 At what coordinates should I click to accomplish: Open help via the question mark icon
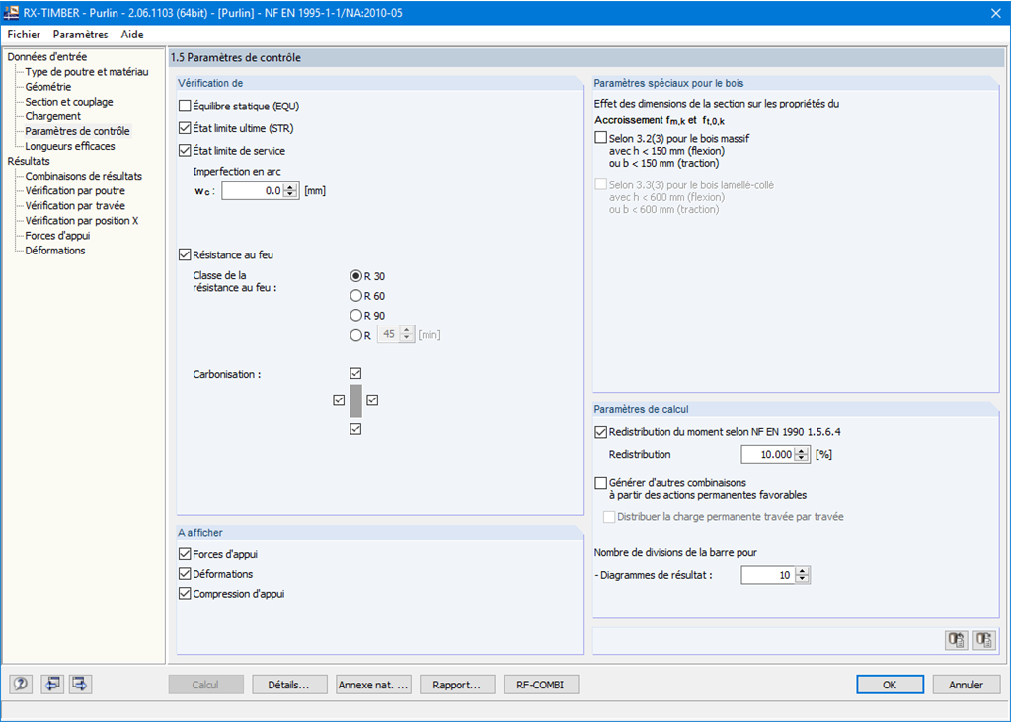(20, 684)
